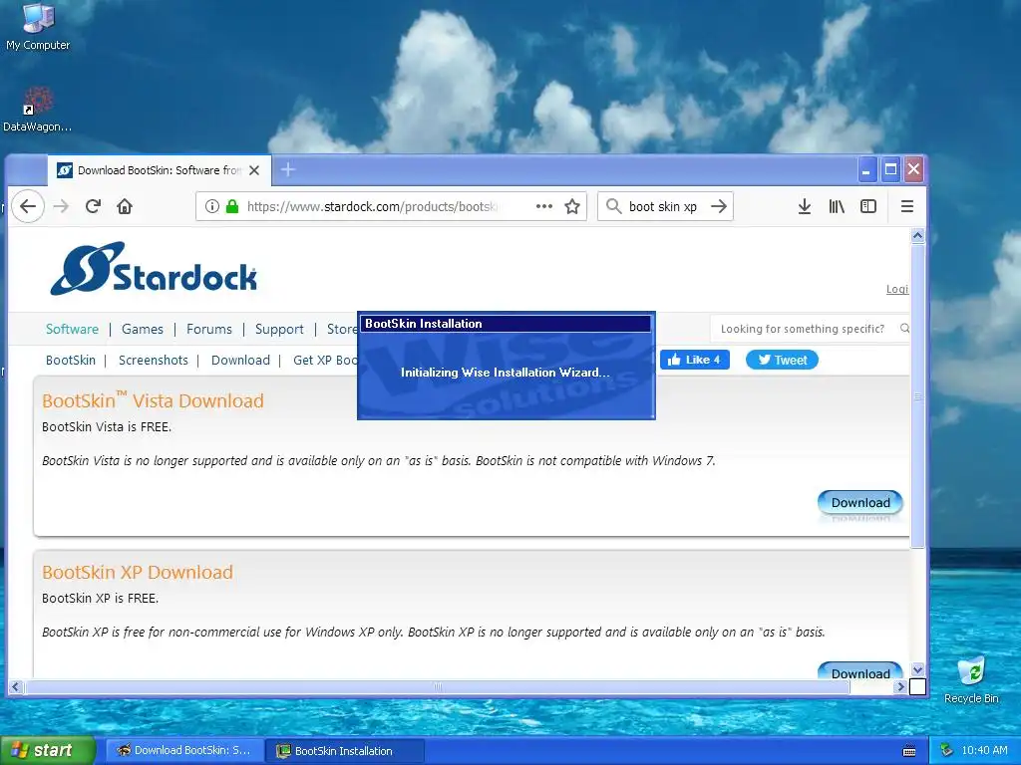The image size is (1021, 765).
Task: Open the Firefox hamburger menu
Action: (x=906, y=206)
